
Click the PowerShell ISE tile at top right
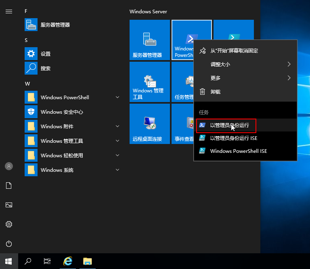(x=233, y=29)
